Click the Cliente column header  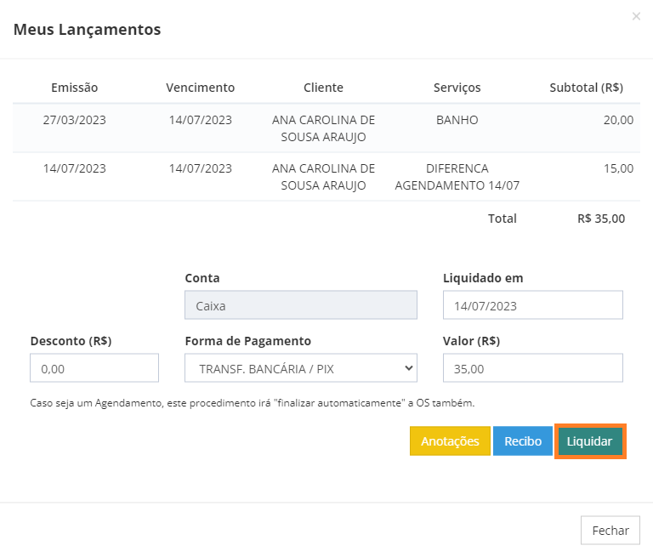click(x=323, y=88)
